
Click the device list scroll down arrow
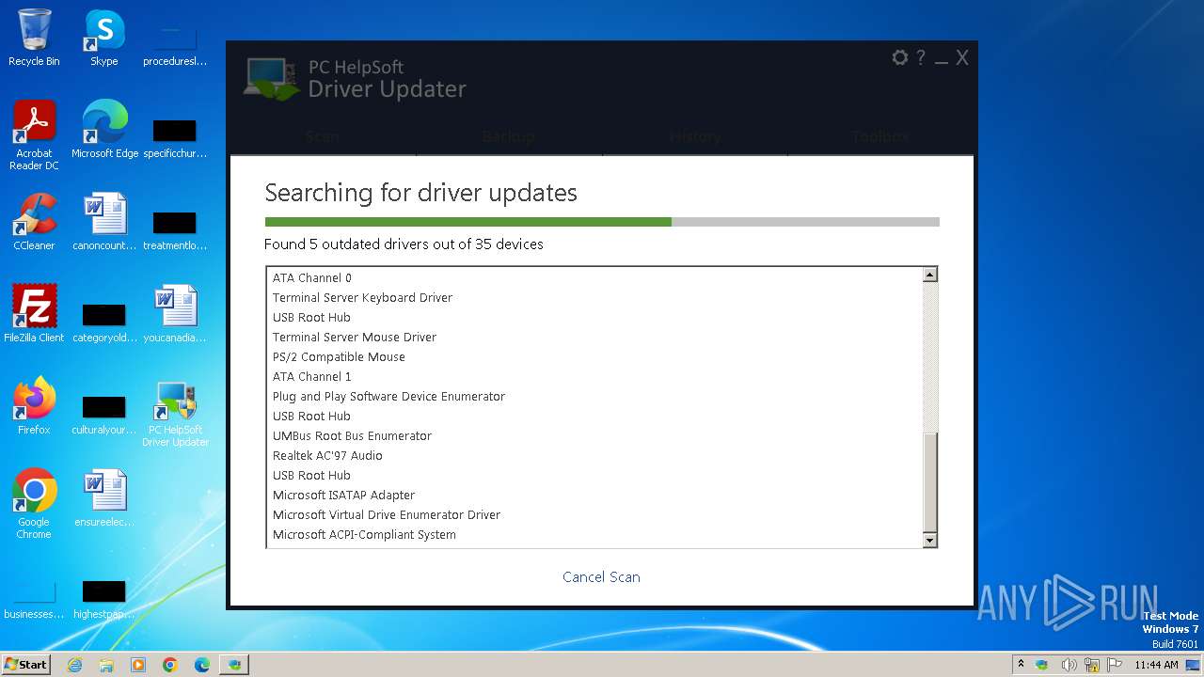click(929, 541)
